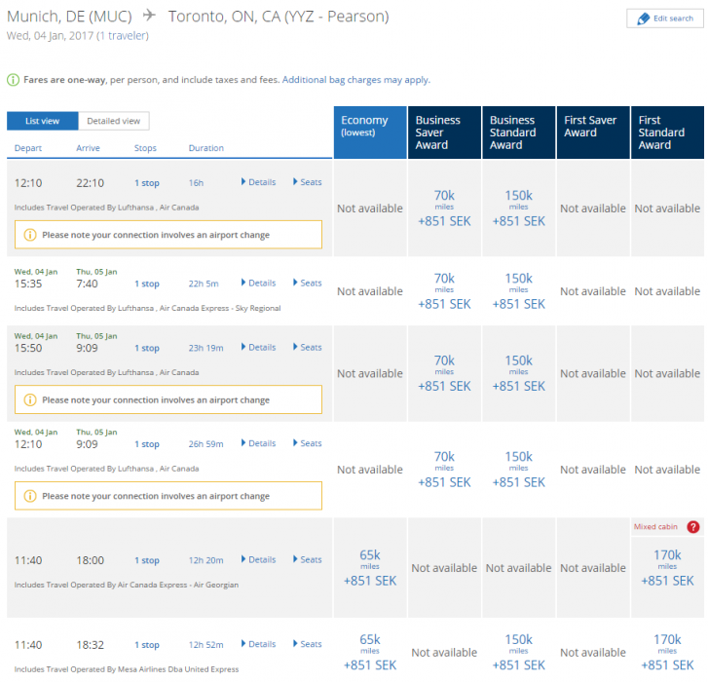Sort flights by Depart column
Viewport: 708px width, 682px height.
[x=28, y=148]
